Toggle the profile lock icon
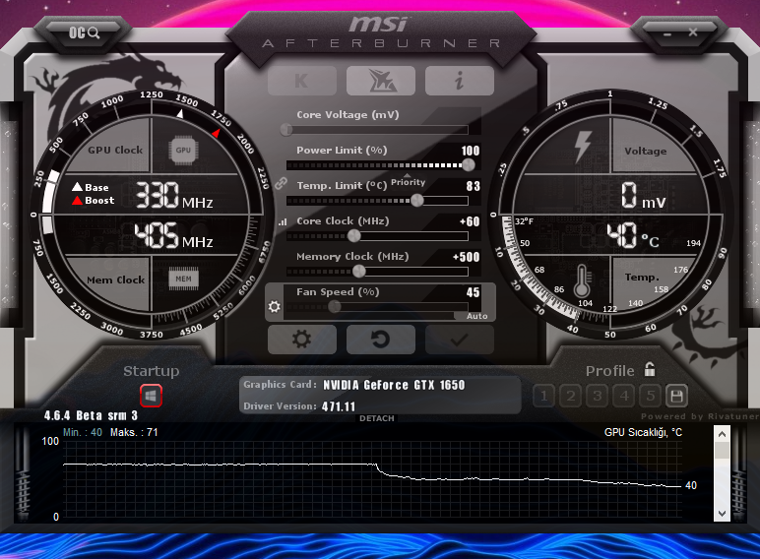This screenshot has height=559, width=760. [650, 370]
